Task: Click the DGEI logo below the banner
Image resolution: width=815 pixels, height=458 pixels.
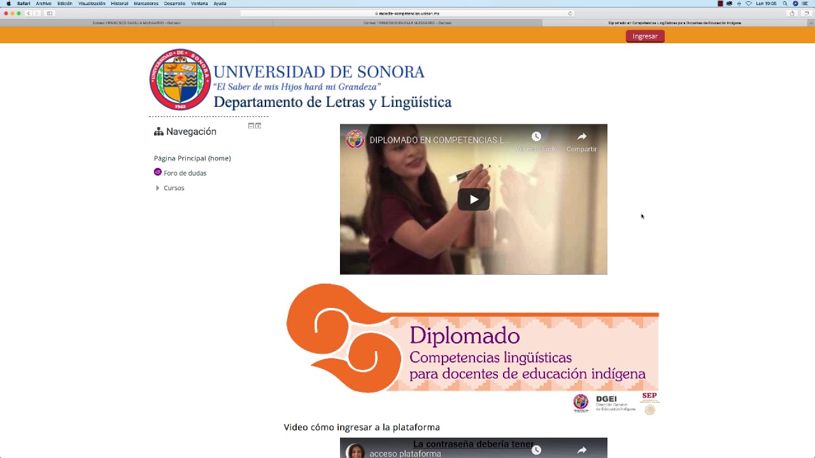Action: pyautogui.click(x=615, y=403)
